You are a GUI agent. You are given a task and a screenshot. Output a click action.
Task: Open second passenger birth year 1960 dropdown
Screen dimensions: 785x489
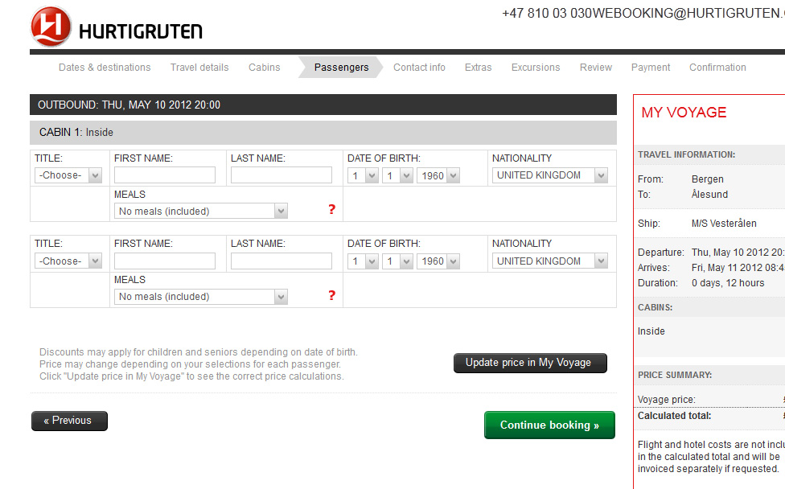click(x=438, y=261)
